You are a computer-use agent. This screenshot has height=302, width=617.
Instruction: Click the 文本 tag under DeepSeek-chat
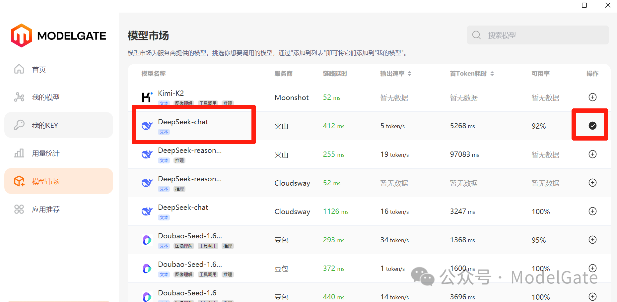[x=164, y=132]
